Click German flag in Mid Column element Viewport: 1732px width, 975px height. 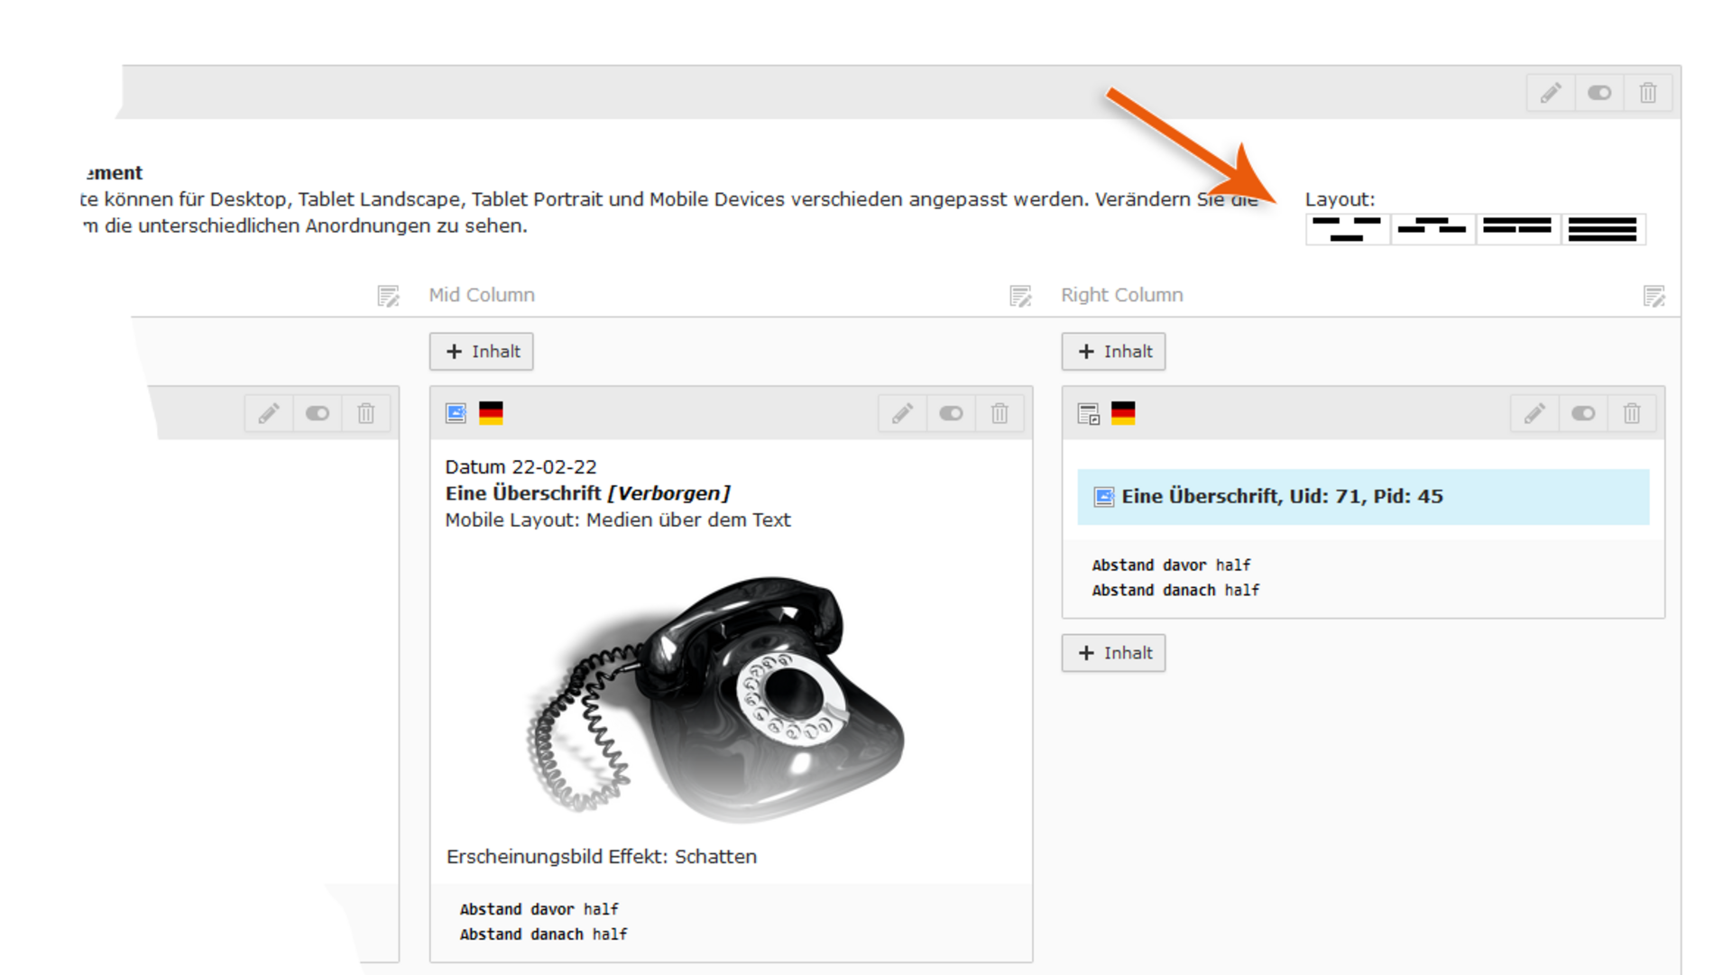click(x=491, y=413)
